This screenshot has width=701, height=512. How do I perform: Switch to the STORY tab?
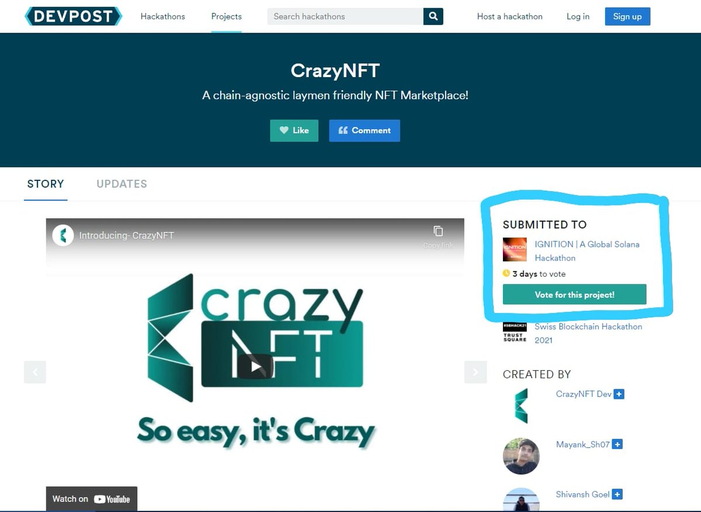pyautogui.click(x=46, y=184)
